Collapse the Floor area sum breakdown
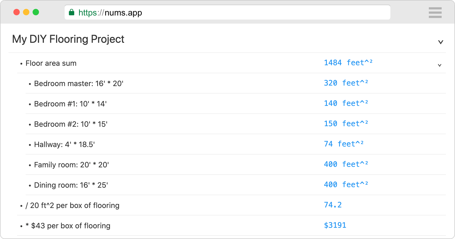Image resolution: width=455 pixels, height=239 pixels. tap(440, 65)
